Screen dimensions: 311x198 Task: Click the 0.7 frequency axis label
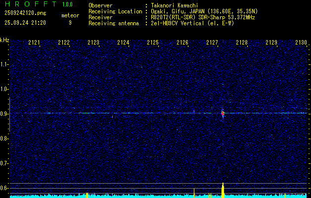pos(3,163)
